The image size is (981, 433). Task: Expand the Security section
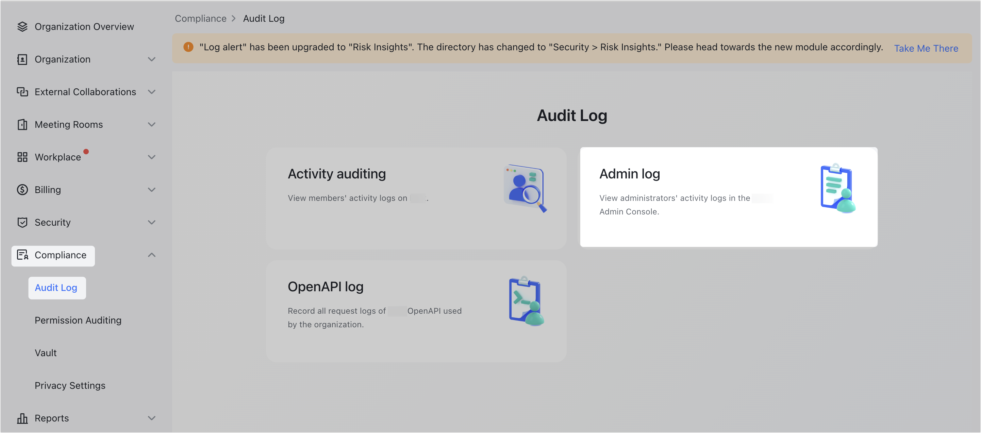tap(152, 222)
